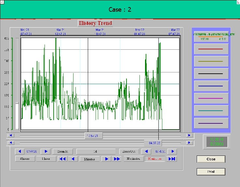
Task: Click the Print button
Action: (x=211, y=171)
